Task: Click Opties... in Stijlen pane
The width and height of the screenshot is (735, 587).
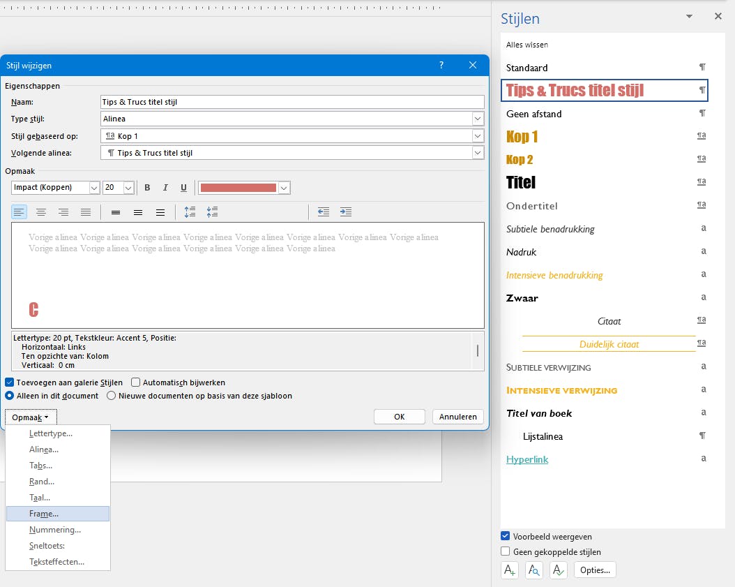Action: 595,570
